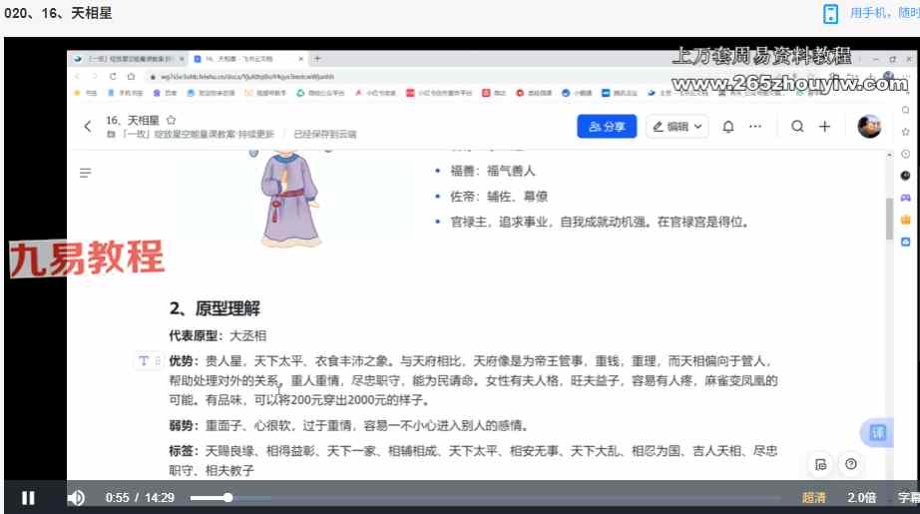Image resolution: width=920 pixels, height=514 pixels.
Task: Click the translate floating button 译
Action: click(877, 432)
